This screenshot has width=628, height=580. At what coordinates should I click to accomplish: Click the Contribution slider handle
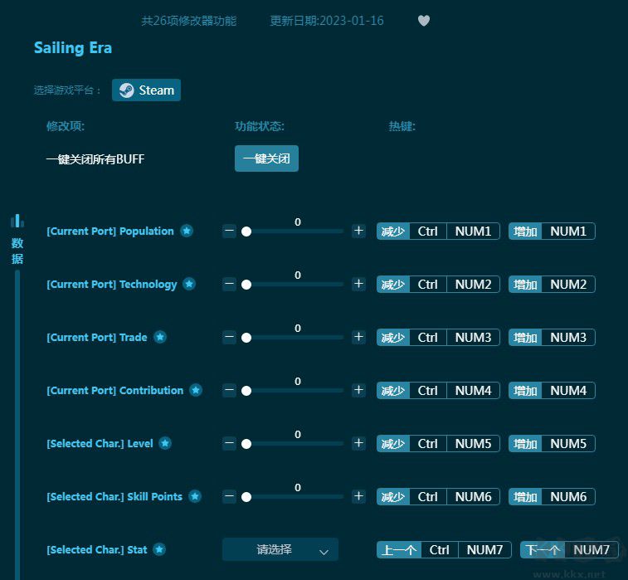tap(246, 391)
